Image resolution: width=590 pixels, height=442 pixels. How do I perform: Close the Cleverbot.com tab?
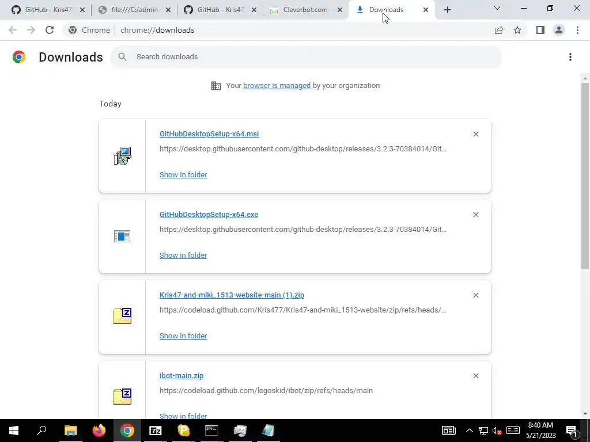click(x=340, y=10)
